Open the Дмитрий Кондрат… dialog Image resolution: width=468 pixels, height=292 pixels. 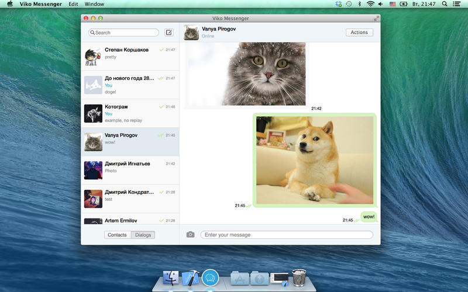point(130,199)
